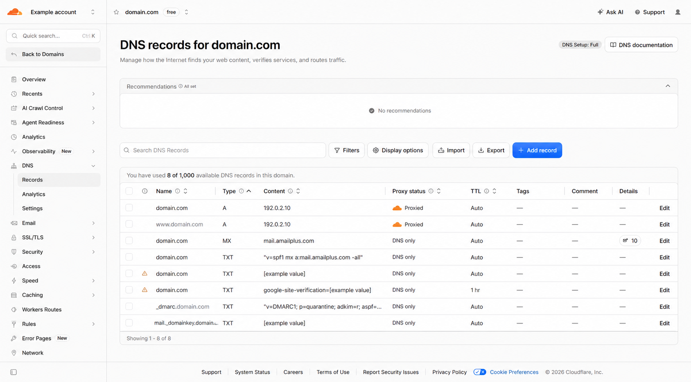This screenshot has height=382, width=691.
Task: Open the Filters button
Action: (x=347, y=150)
